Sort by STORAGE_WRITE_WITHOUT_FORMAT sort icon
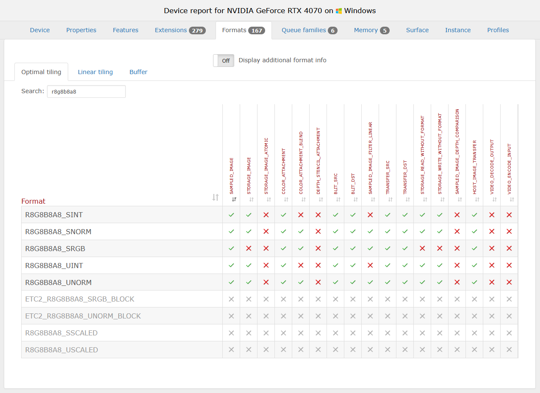Image resolution: width=540 pixels, height=393 pixels. (x=443, y=199)
